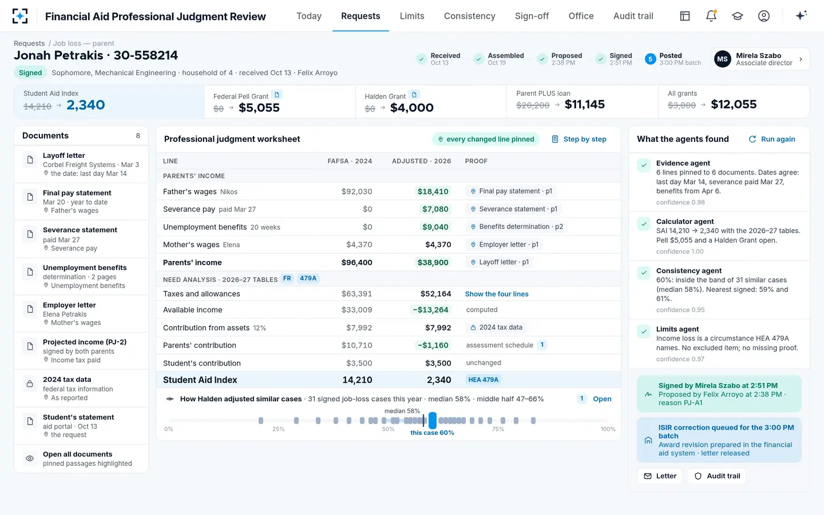
Task: Click the HEA 479A badge
Action: click(483, 380)
